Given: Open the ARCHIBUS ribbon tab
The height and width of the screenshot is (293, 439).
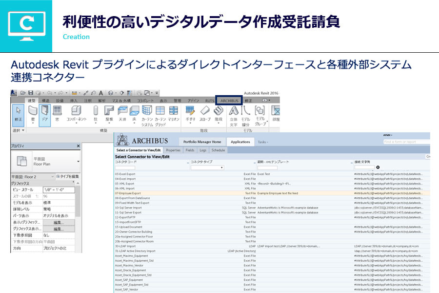Looking at the screenshot, I should click(x=229, y=101).
